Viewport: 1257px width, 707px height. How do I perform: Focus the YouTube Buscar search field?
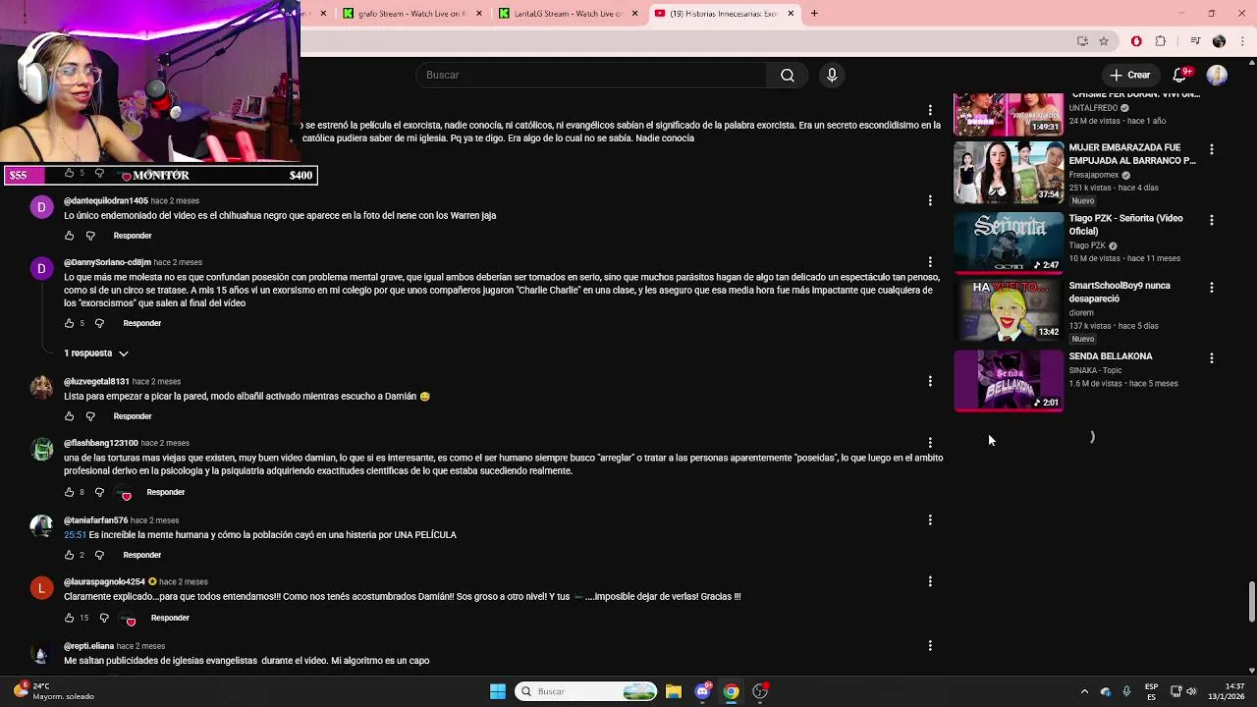(x=592, y=76)
